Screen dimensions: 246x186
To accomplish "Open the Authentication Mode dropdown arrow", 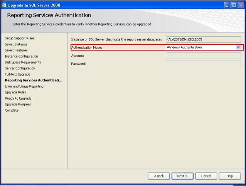I will click(238, 47).
